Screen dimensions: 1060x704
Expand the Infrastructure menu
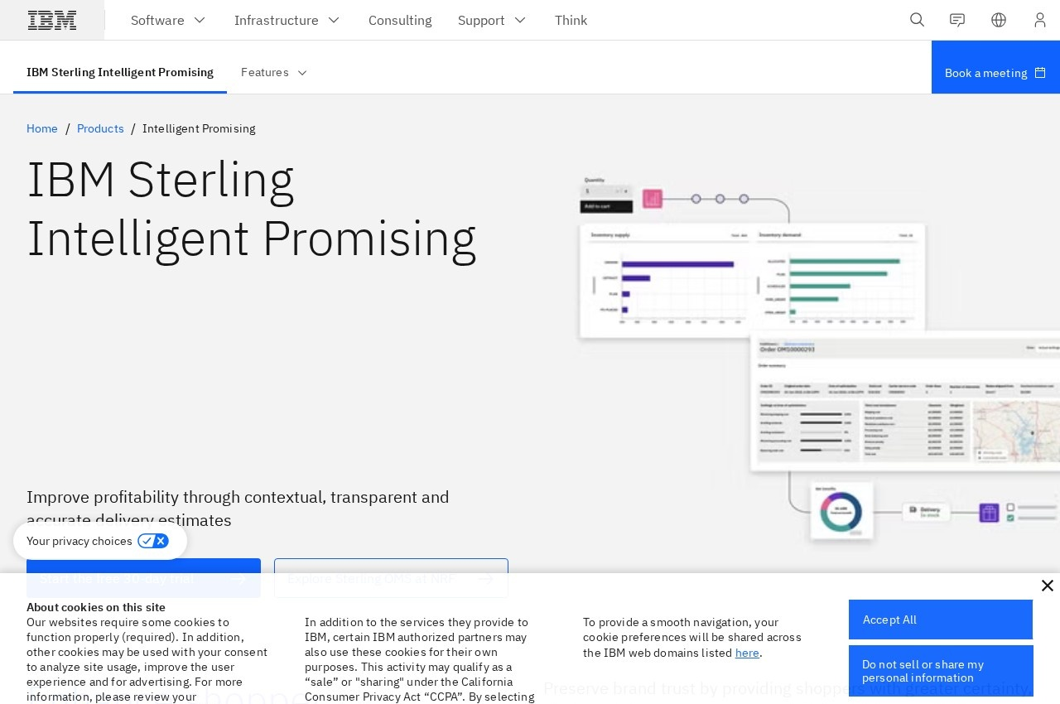287,20
